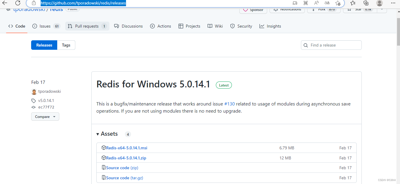
Task: Switch to the Tags tab
Action: click(66, 45)
